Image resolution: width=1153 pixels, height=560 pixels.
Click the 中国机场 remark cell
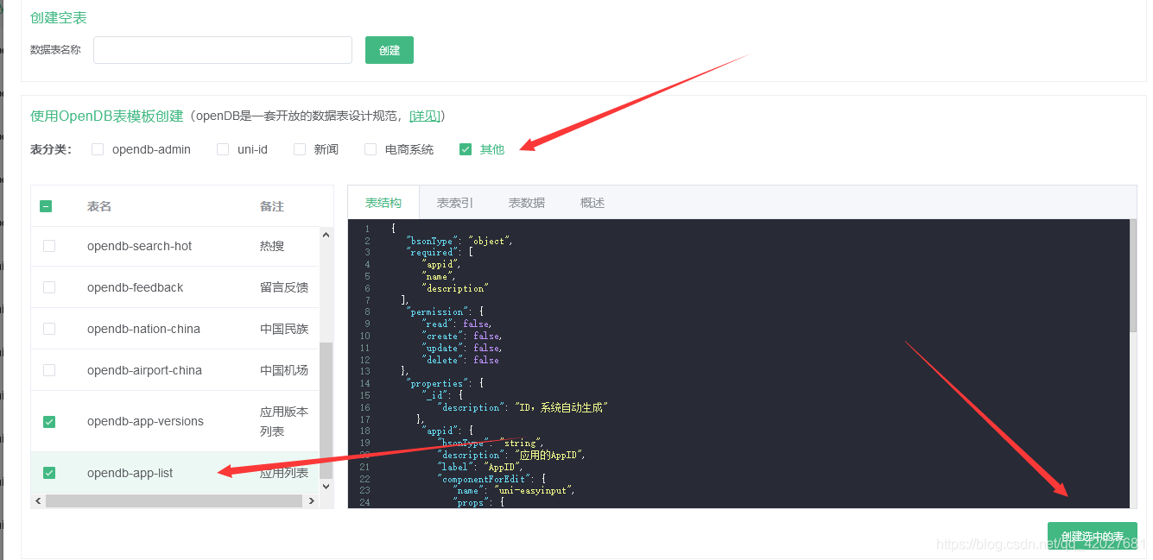[284, 370]
